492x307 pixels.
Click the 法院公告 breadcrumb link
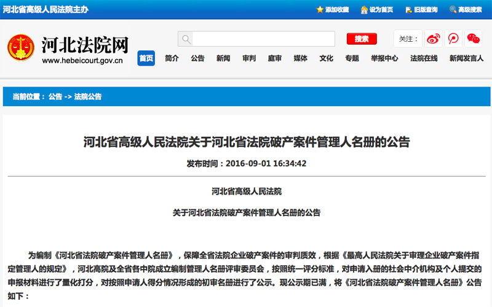click(x=88, y=96)
